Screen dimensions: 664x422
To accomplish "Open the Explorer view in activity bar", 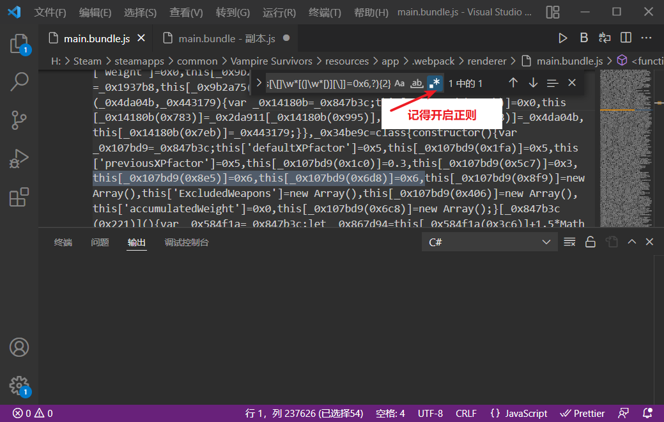I will (19, 43).
